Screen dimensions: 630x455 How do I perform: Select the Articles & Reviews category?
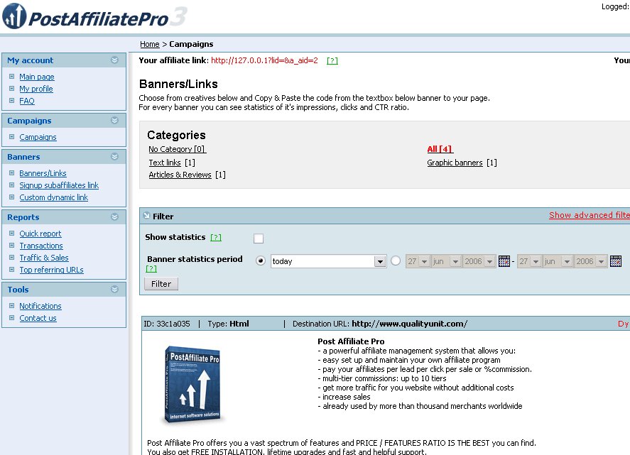(180, 175)
